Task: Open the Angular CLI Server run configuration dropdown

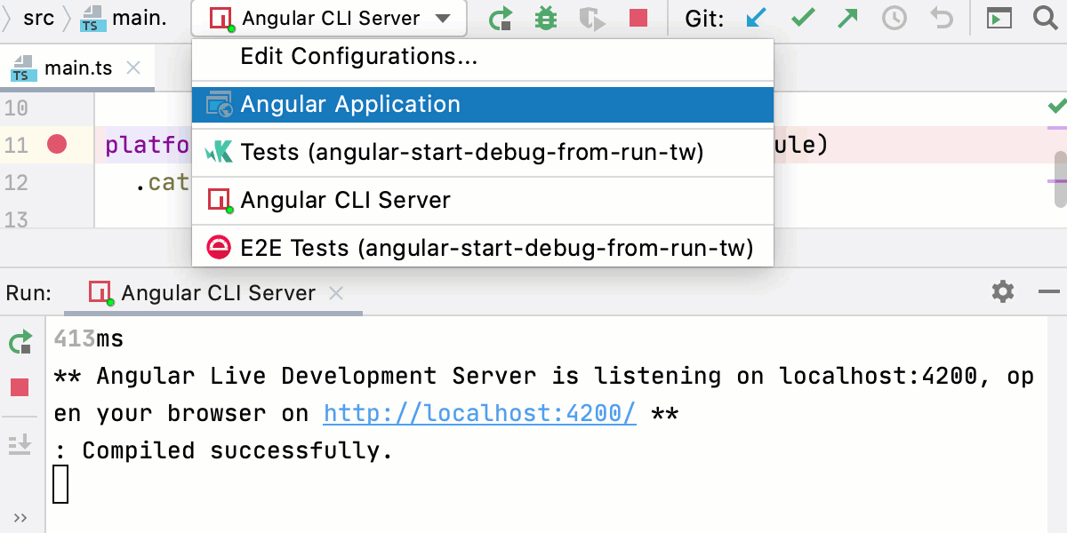Action: click(x=329, y=18)
